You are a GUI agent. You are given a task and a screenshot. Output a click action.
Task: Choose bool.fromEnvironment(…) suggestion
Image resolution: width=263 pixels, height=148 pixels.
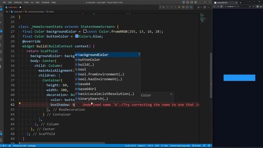click(107, 74)
